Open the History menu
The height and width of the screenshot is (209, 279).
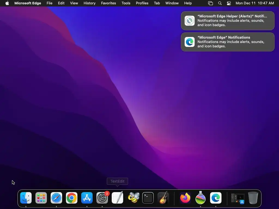[89, 3]
